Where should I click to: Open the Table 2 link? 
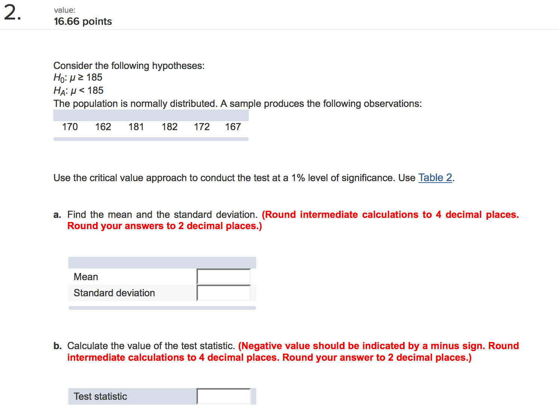pos(435,177)
